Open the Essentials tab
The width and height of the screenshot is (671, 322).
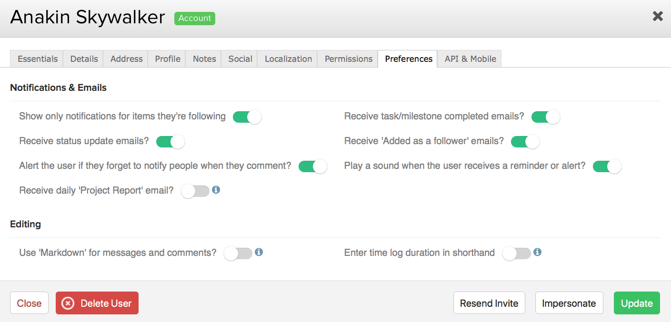coord(38,59)
